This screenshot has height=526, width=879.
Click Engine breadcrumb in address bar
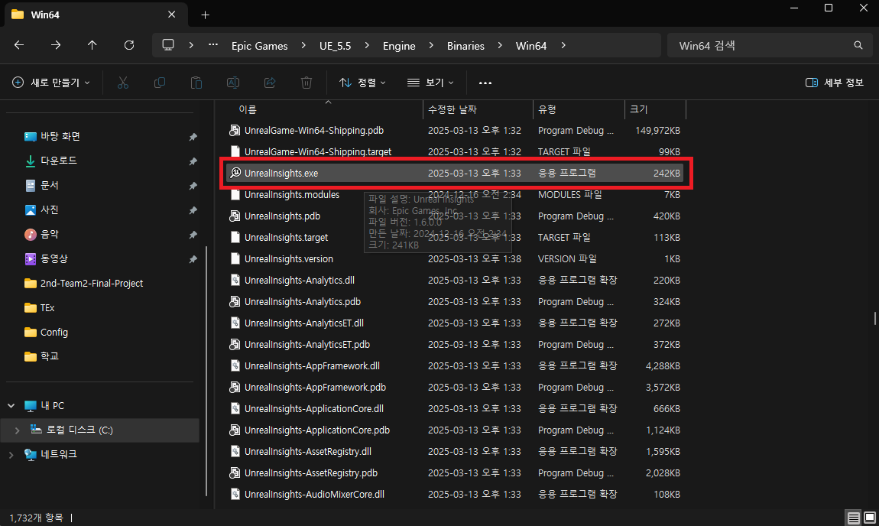[399, 46]
